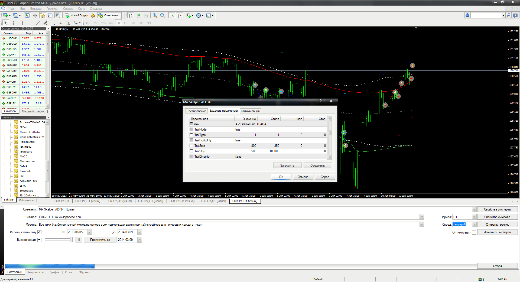
Task: Open the Модель dropdown
Action: click(422, 225)
